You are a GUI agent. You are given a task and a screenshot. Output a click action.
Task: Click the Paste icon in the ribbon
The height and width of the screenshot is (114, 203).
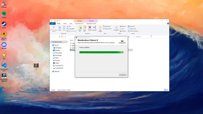pos(64,28)
